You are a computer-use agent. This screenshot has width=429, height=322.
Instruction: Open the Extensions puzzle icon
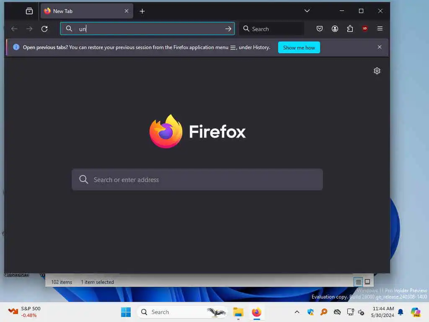click(x=350, y=29)
